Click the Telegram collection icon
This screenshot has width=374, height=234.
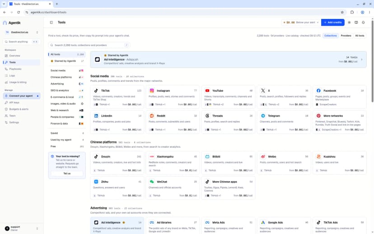tap(263, 116)
